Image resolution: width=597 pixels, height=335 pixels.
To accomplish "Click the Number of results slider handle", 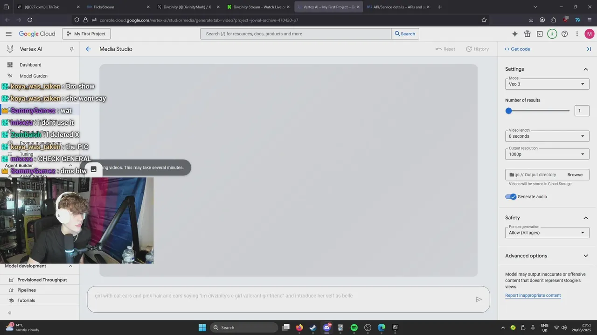I will (509, 111).
